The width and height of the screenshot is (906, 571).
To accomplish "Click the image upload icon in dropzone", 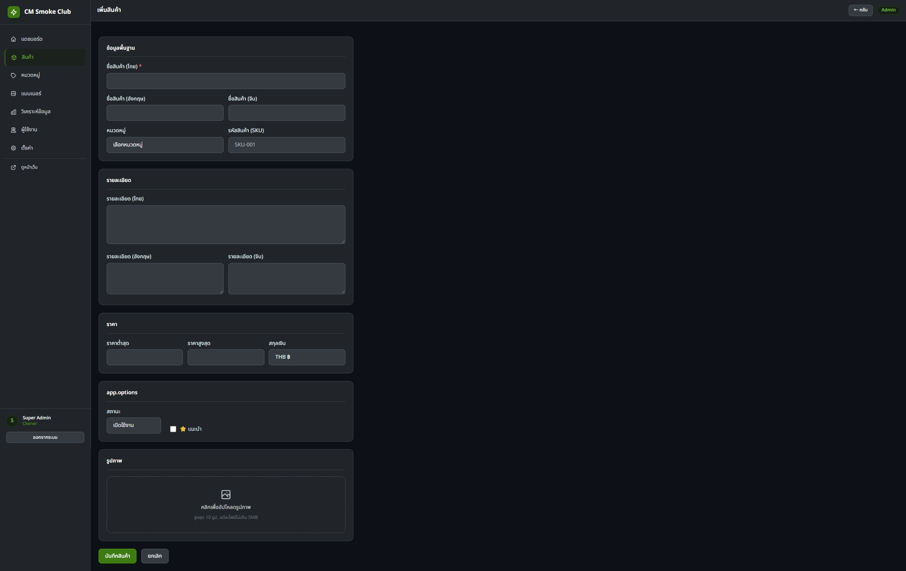I will (x=226, y=495).
